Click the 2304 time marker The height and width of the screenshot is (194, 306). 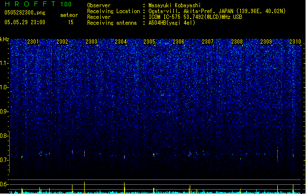pyautogui.click(x=121, y=42)
